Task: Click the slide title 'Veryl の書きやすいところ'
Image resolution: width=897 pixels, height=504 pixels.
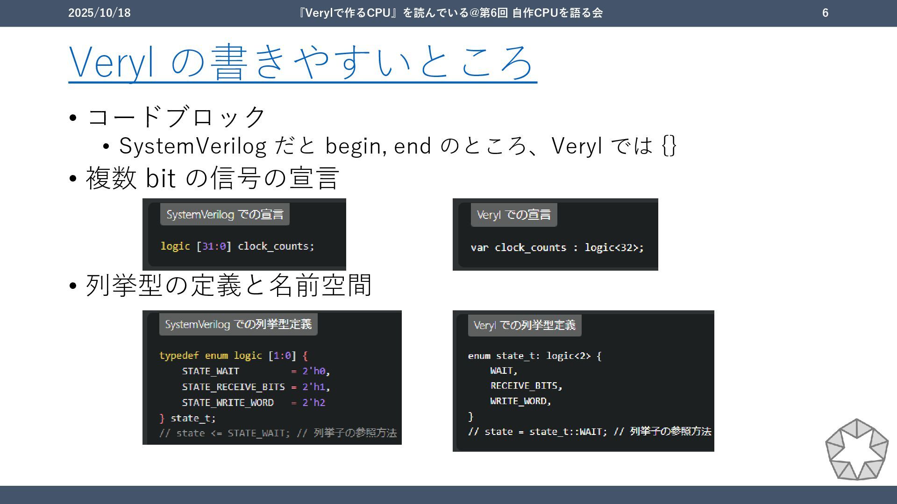Action: [x=302, y=62]
